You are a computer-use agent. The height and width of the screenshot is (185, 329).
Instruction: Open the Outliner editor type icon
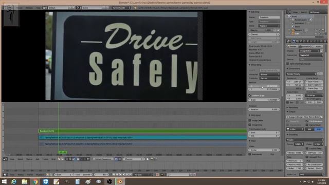pos(289,12)
